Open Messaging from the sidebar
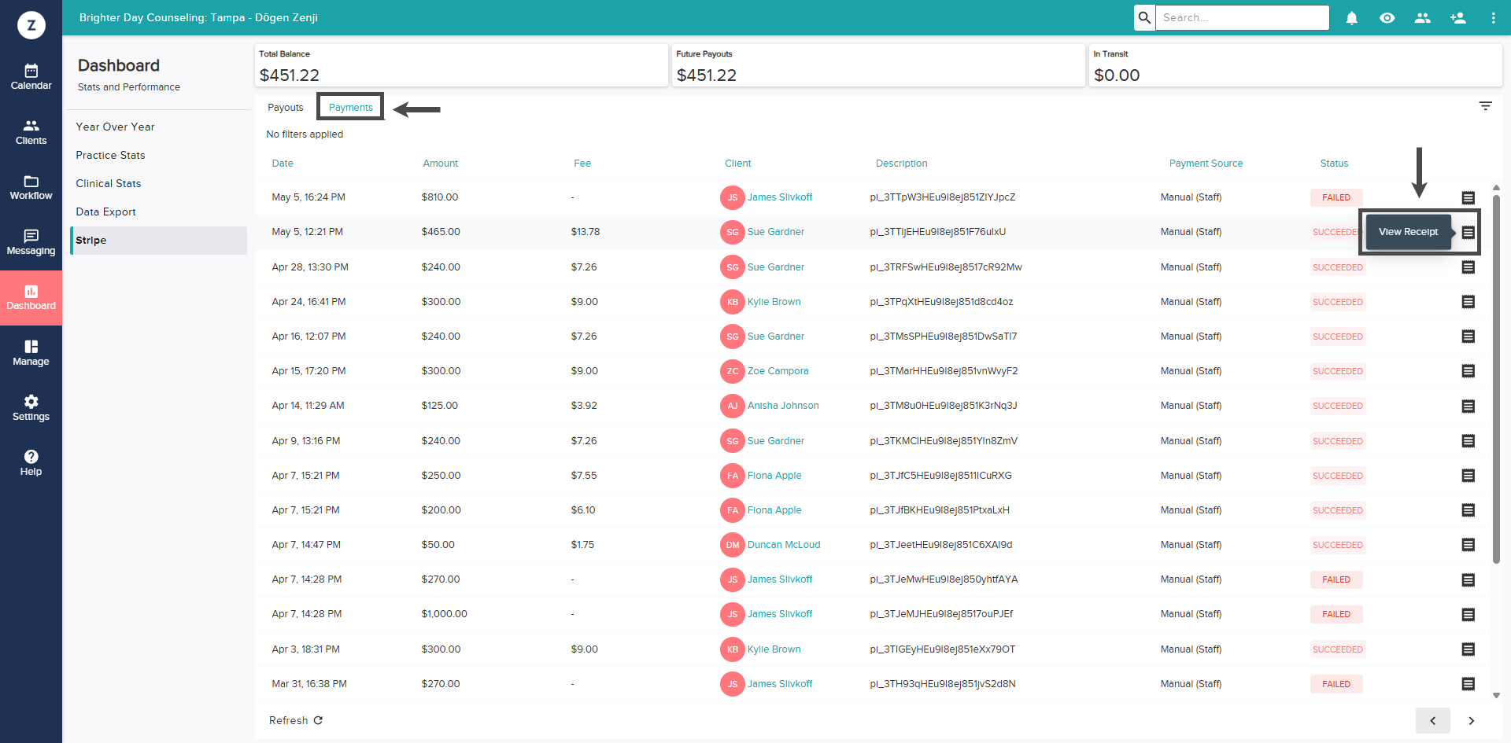This screenshot has width=1511, height=743. (31, 242)
